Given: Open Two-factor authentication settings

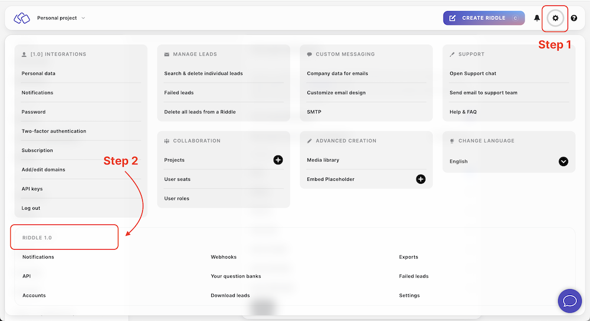Looking at the screenshot, I should click(x=54, y=131).
